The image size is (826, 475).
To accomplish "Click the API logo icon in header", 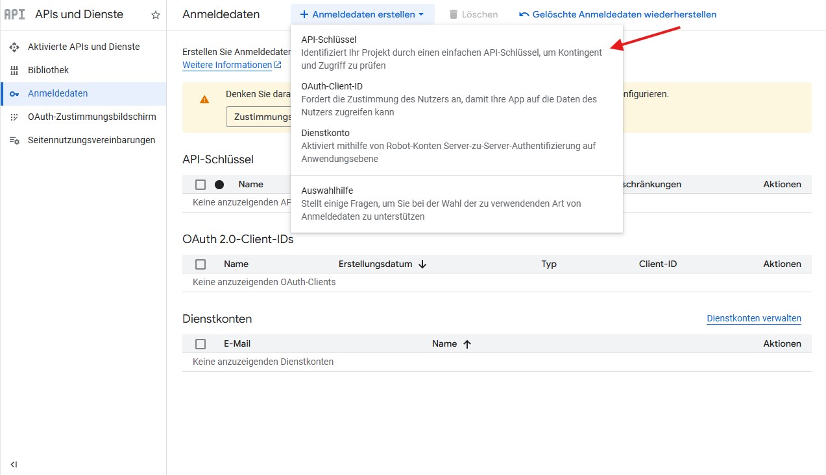I will pyautogui.click(x=14, y=15).
